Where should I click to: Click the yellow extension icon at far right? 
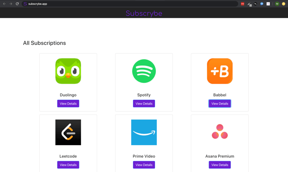click(x=283, y=4)
